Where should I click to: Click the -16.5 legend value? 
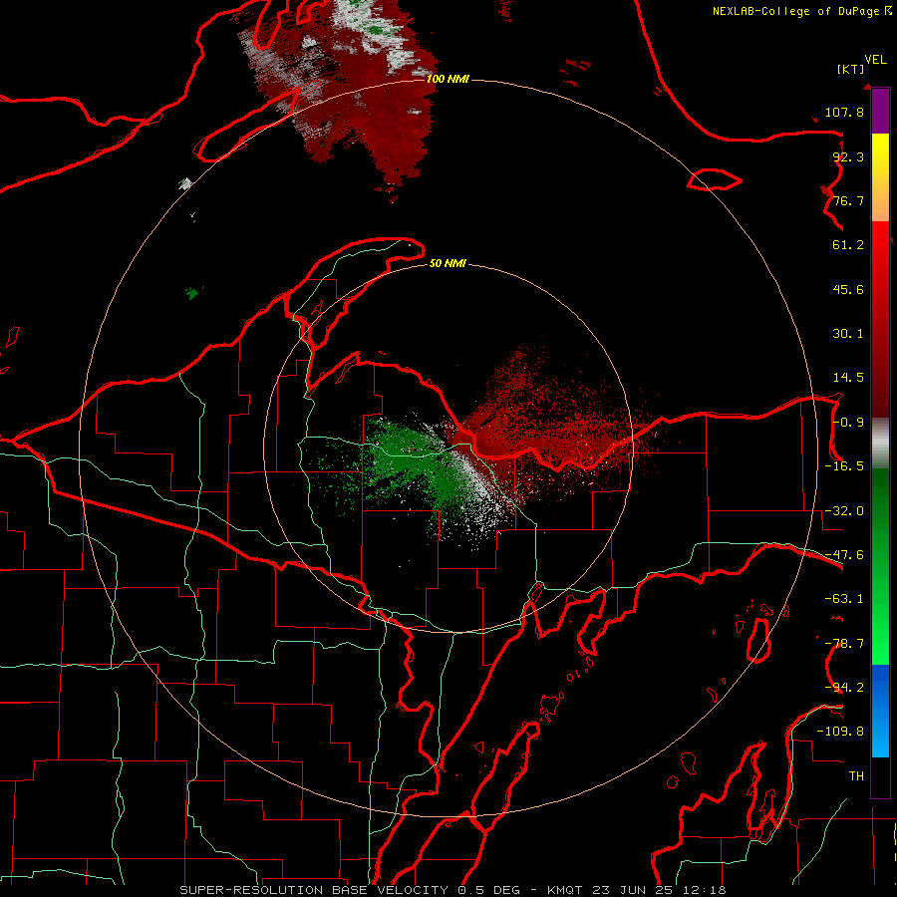[844, 466]
